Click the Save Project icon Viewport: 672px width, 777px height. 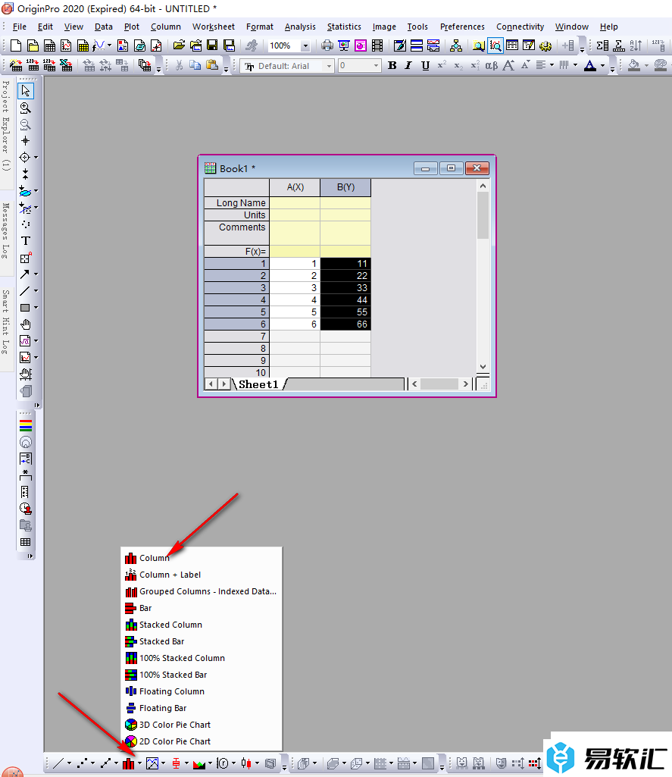pyautogui.click(x=212, y=46)
